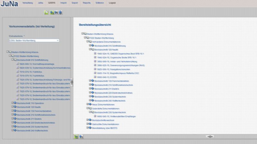The image size is (257, 144).
Task: Open the Import menu
Action: click(63, 3)
